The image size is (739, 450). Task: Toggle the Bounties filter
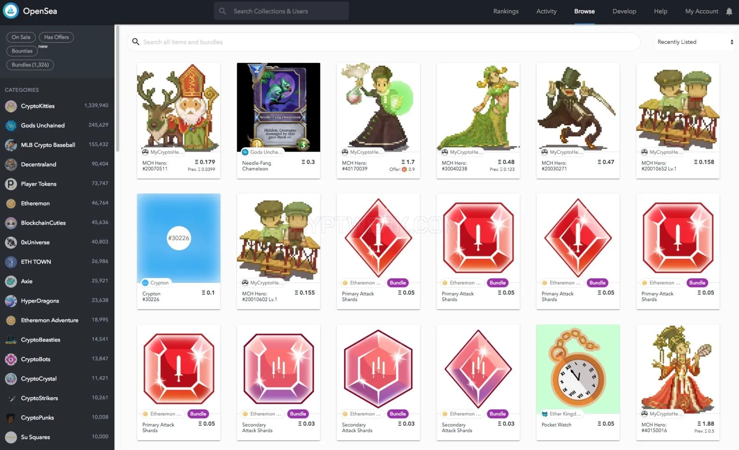22,51
